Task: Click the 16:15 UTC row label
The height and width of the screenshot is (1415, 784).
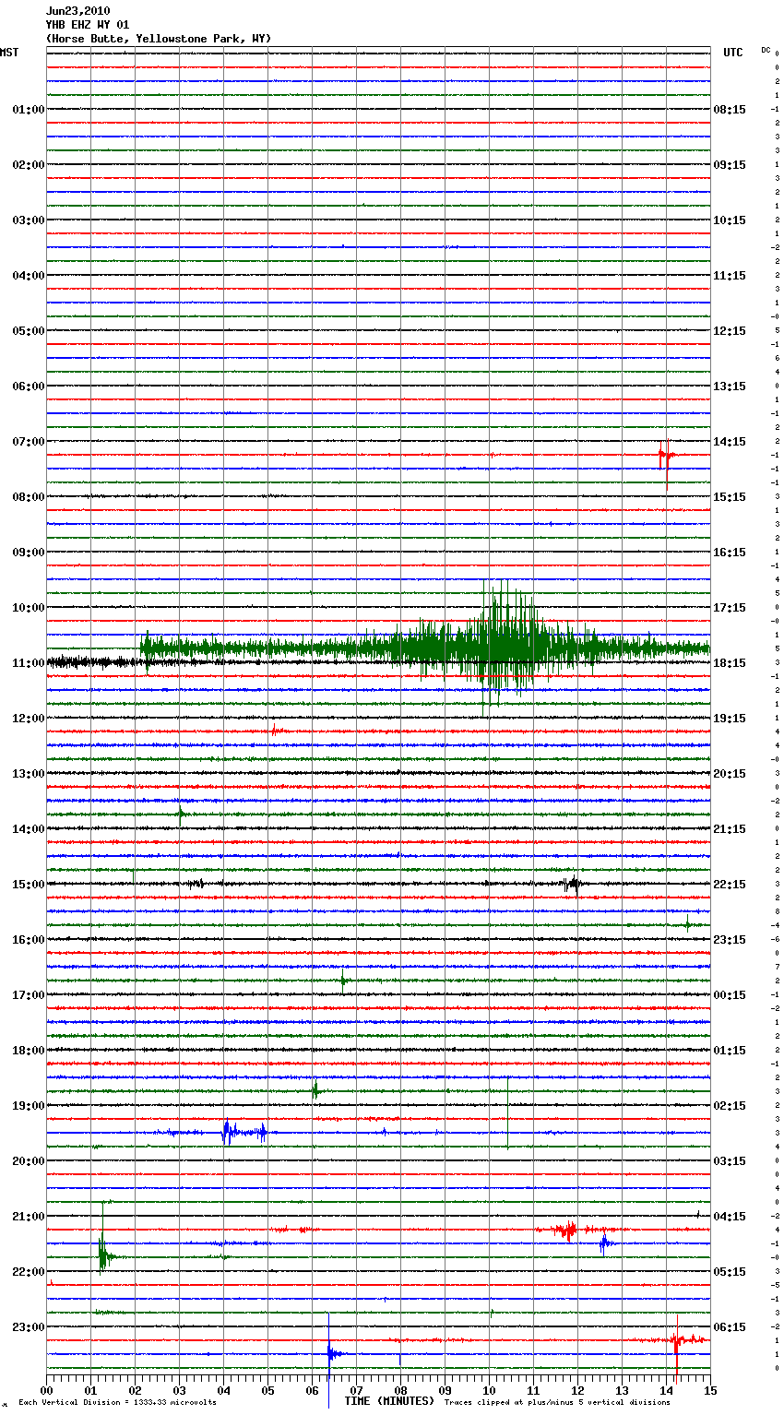Action: [730, 553]
